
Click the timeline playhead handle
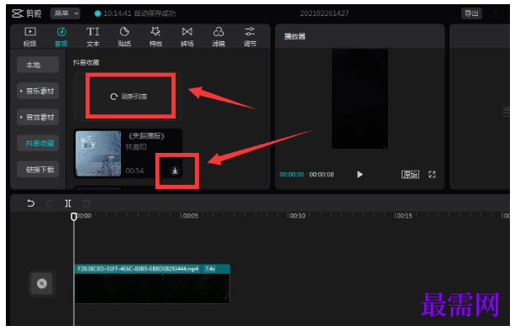(74, 217)
